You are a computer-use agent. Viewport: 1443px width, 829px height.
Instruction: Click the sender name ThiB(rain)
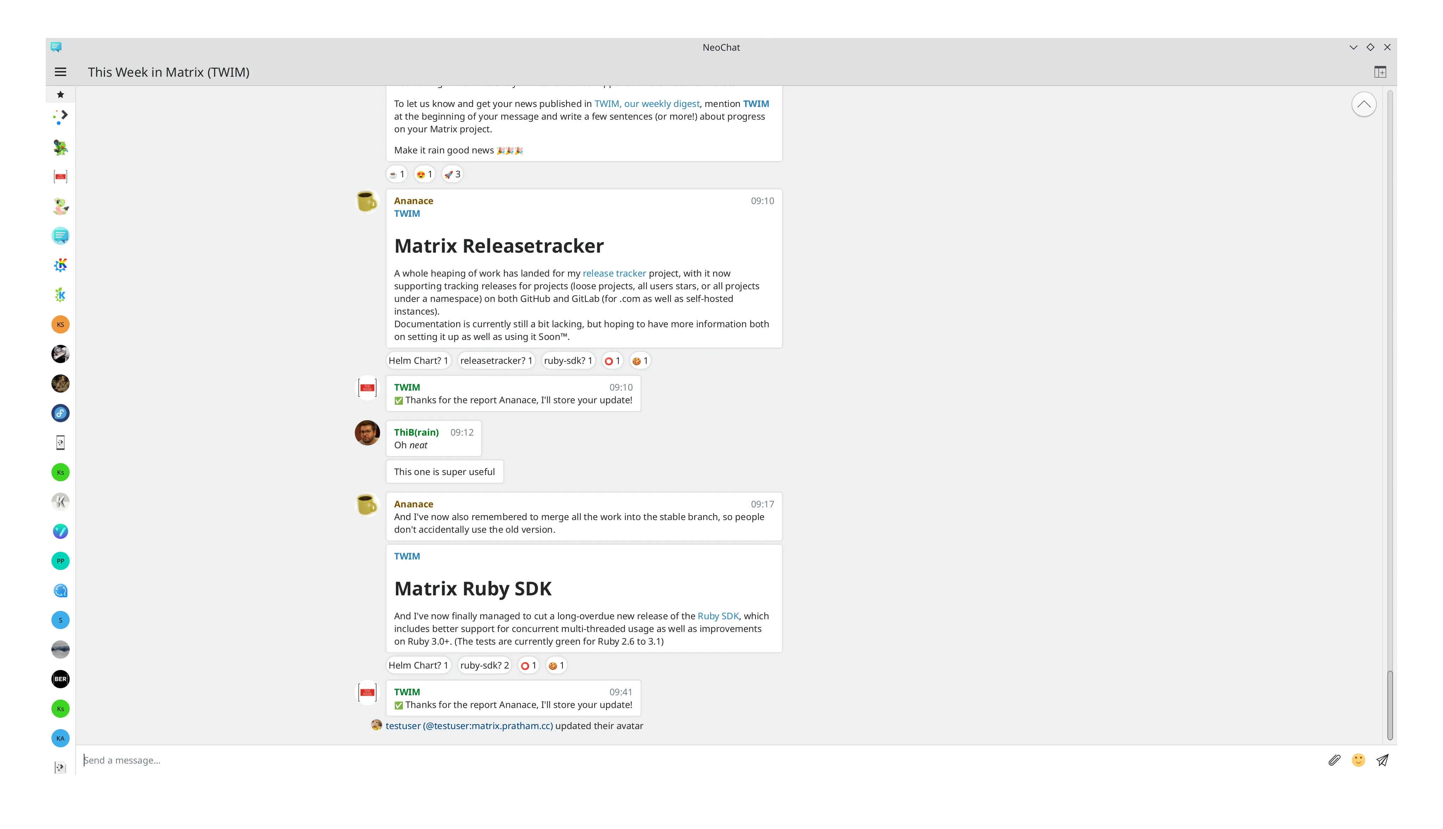pos(416,432)
